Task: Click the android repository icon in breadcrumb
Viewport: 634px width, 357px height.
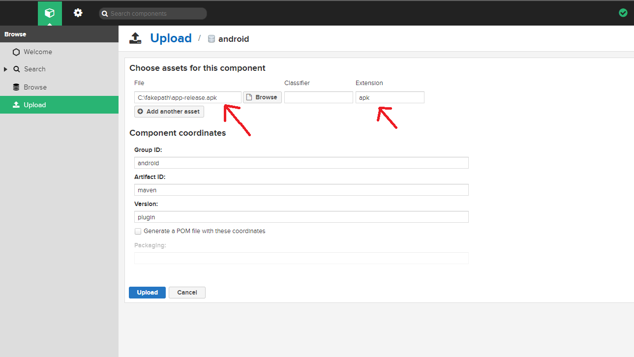Action: [211, 39]
